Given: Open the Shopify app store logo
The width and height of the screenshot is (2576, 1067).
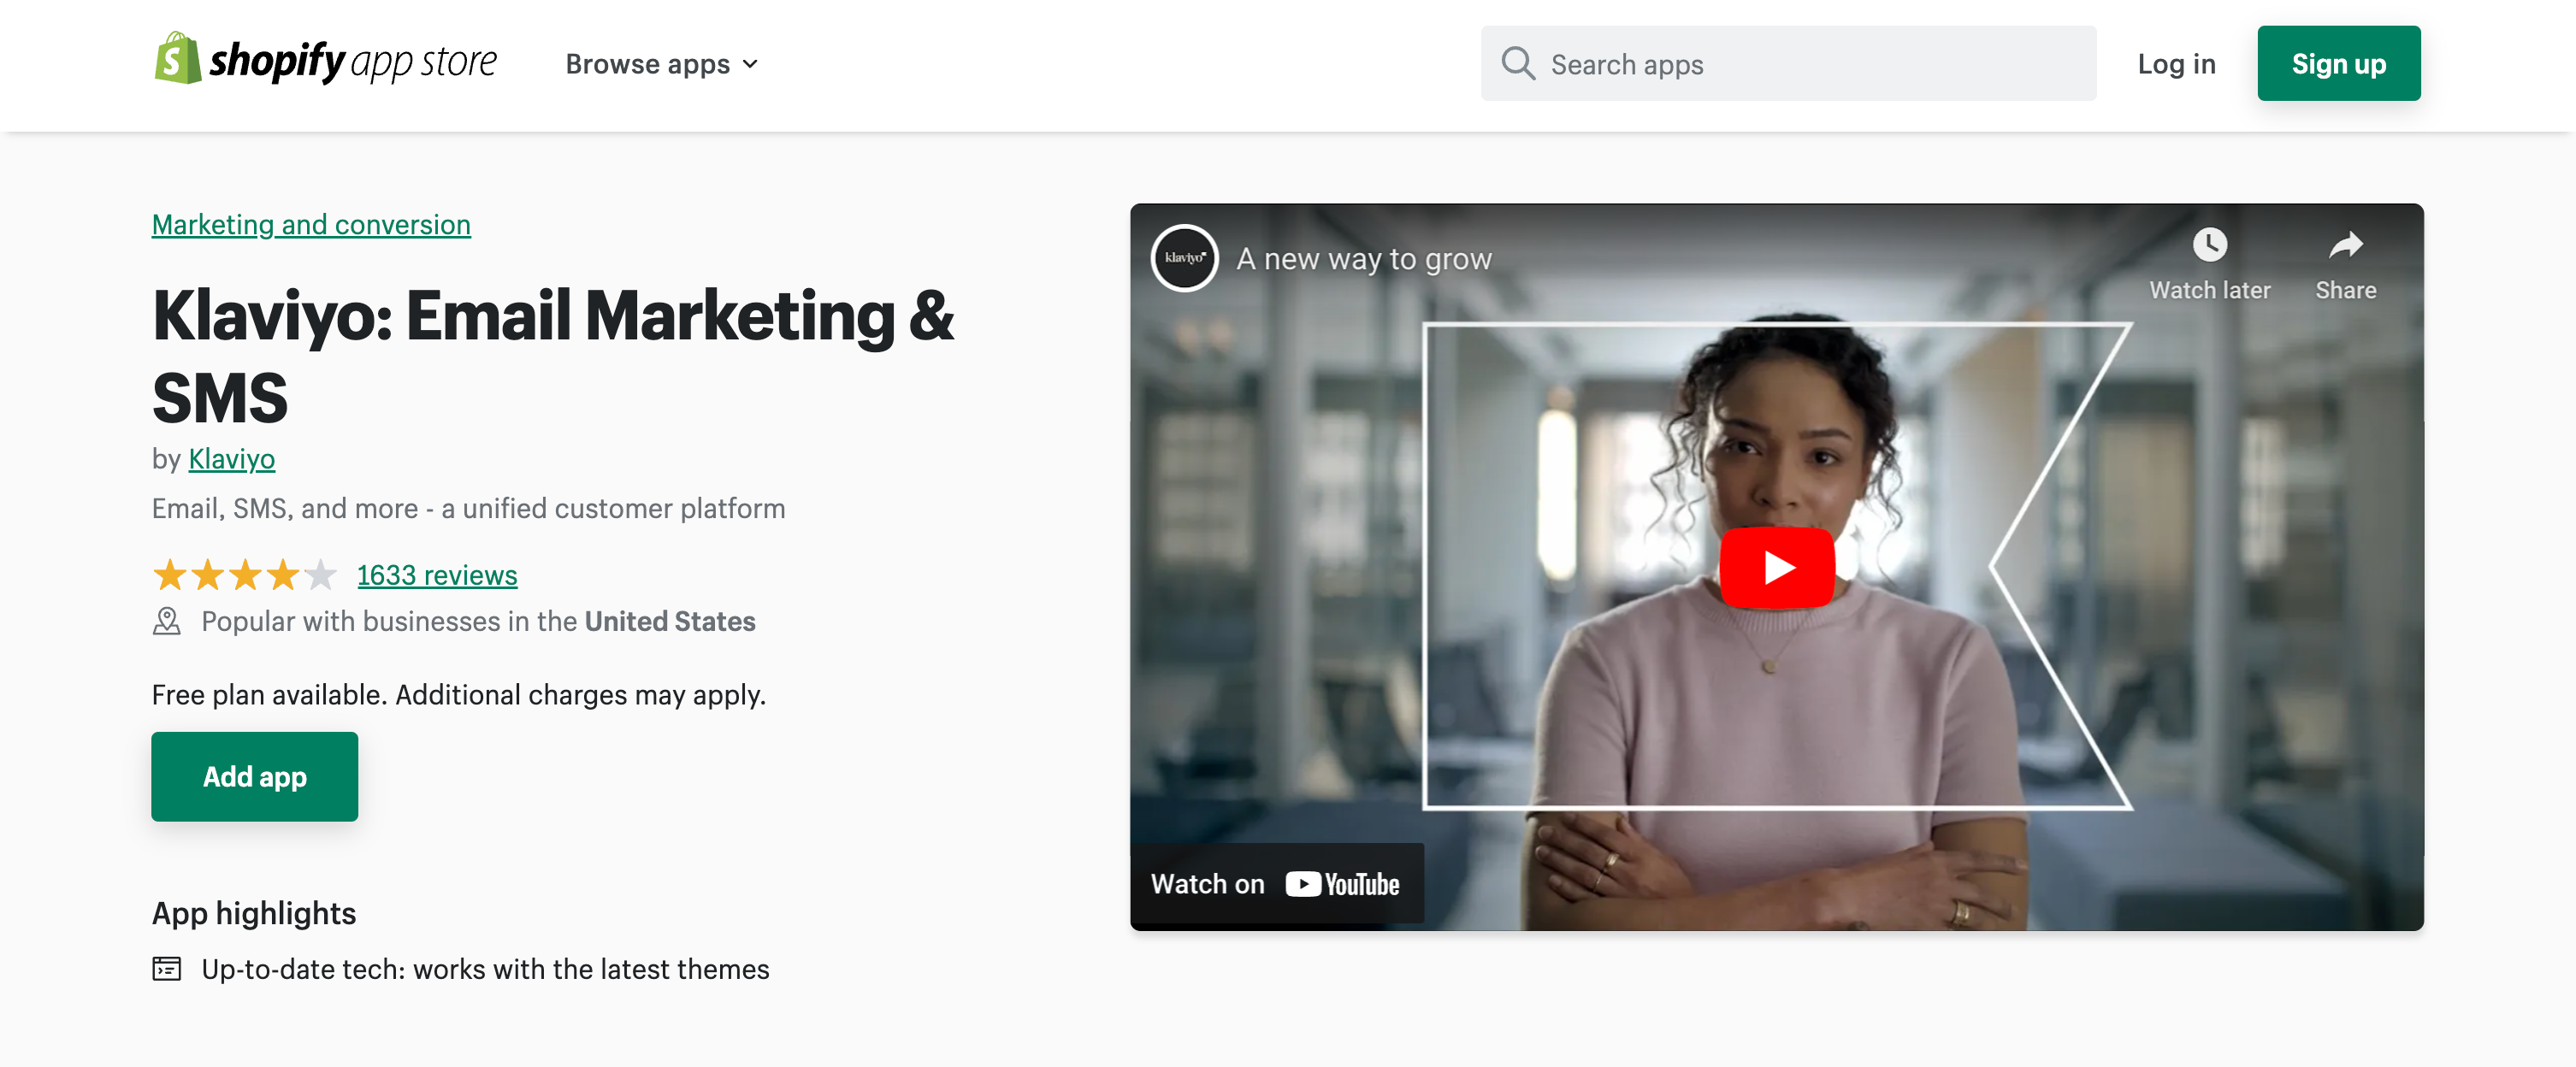Looking at the screenshot, I should tap(325, 60).
